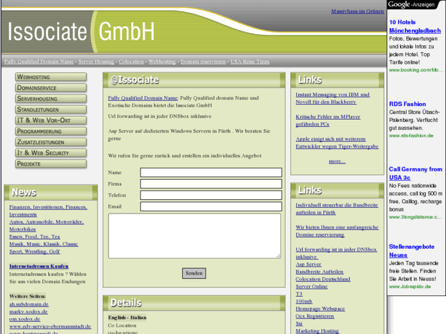Visit the www.Jobrapido.de ad URL
The image size is (446, 334).
tap(410, 287)
